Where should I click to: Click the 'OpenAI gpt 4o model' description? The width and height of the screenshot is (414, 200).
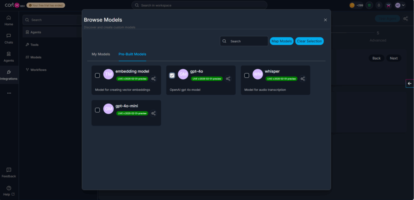[185, 90]
